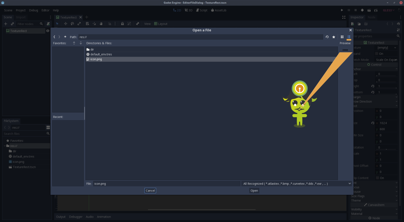Click the Path input field
This screenshot has width=404, height=222.
201,37
